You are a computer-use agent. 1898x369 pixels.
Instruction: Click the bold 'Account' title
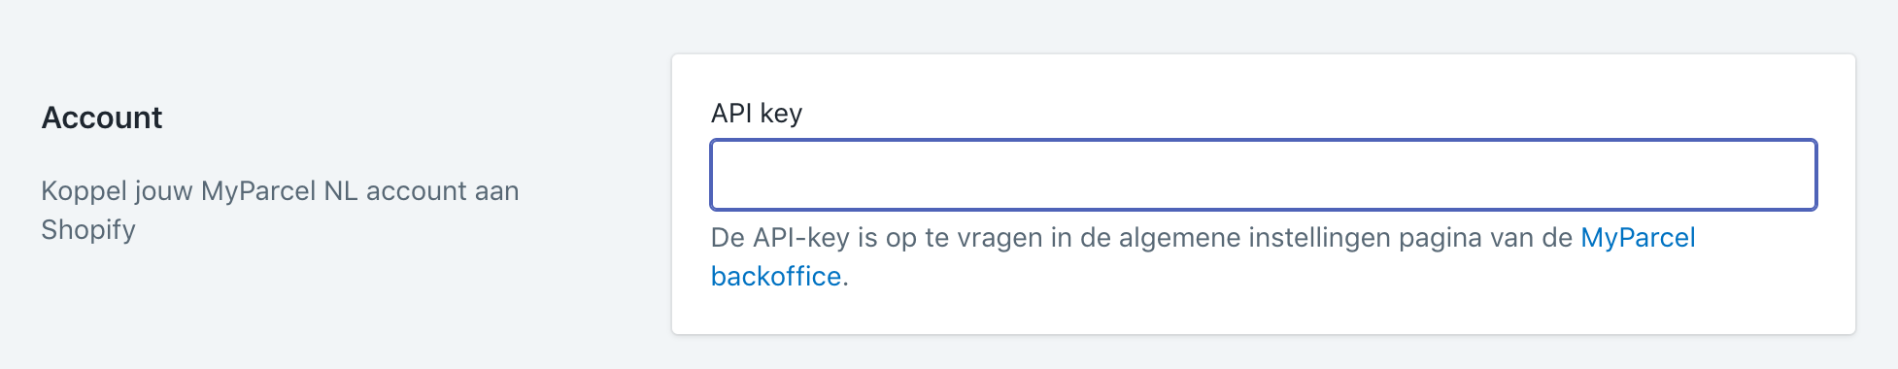pyautogui.click(x=102, y=117)
